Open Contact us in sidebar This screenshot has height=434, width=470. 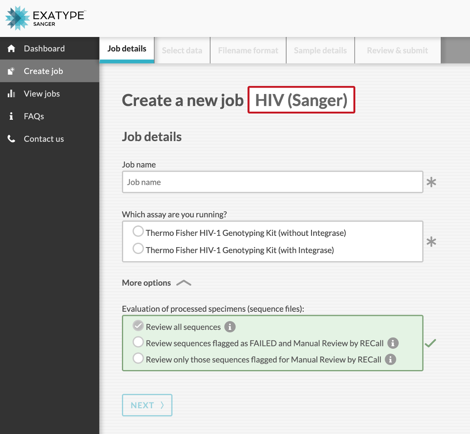pyautogui.click(x=49, y=139)
